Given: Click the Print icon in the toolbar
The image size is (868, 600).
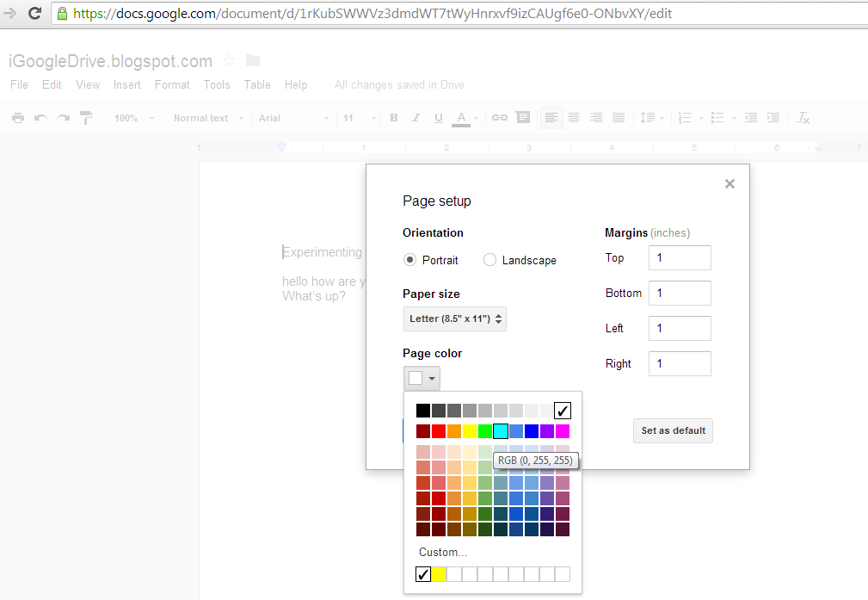Looking at the screenshot, I should (x=18, y=117).
